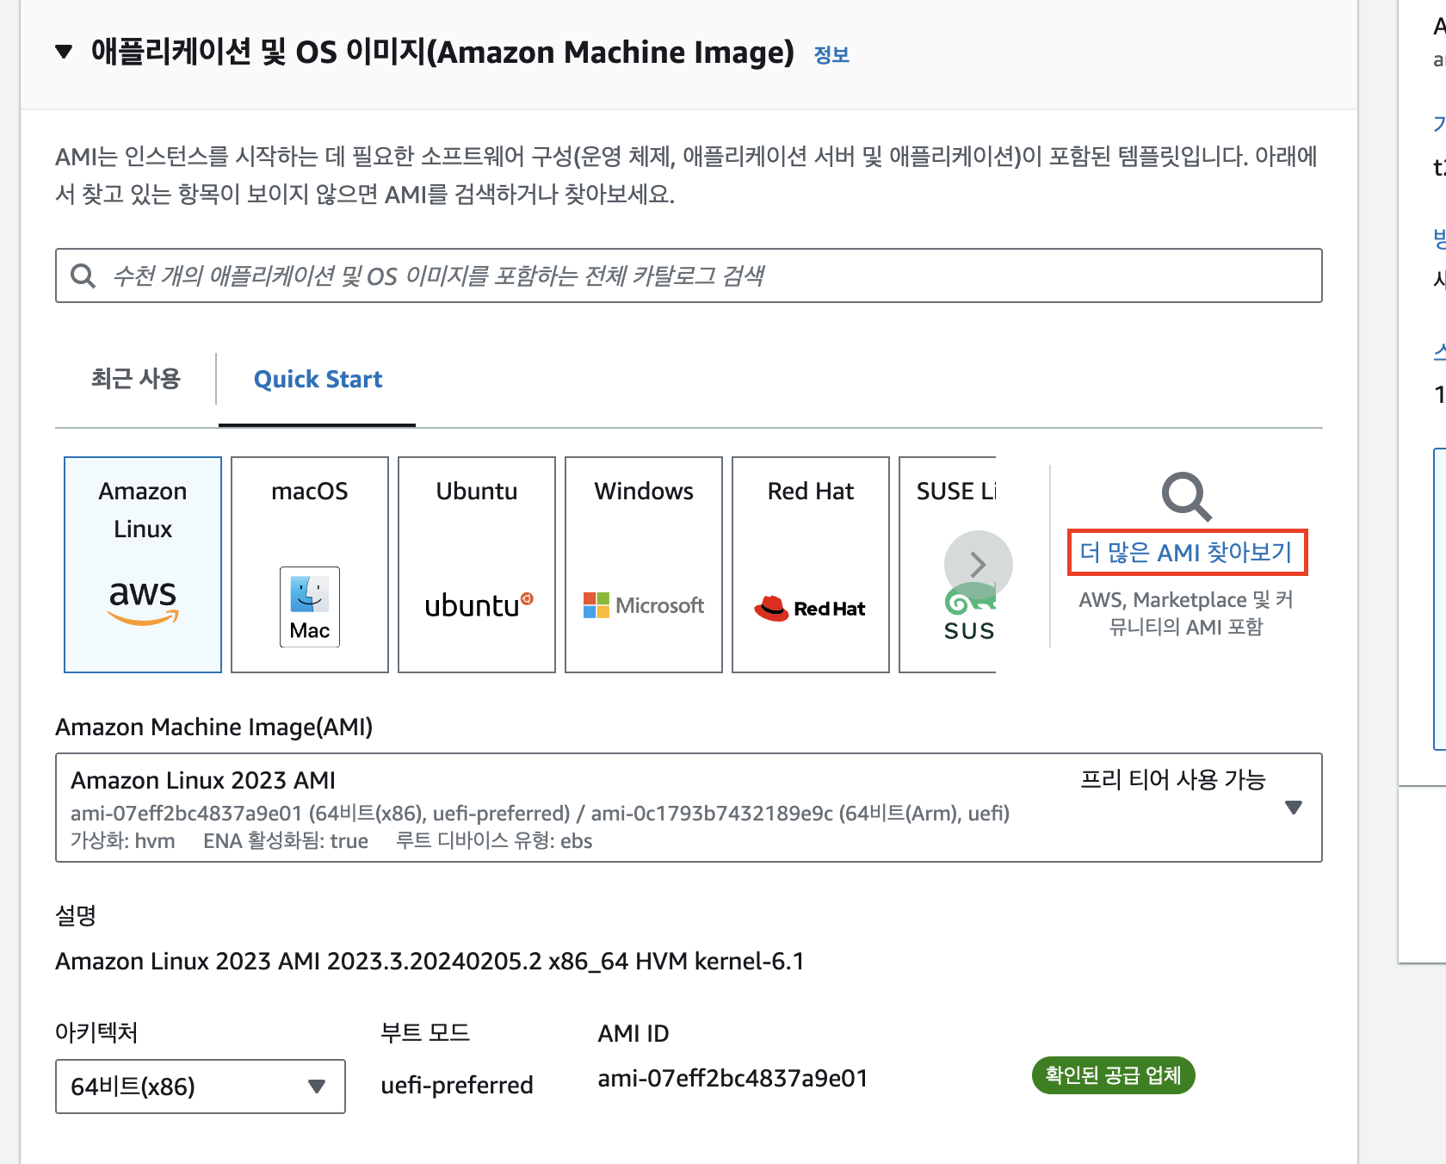This screenshot has width=1446, height=1164.
Task: Click the AMI catalog search field
Action: click(x=689, y=276)
